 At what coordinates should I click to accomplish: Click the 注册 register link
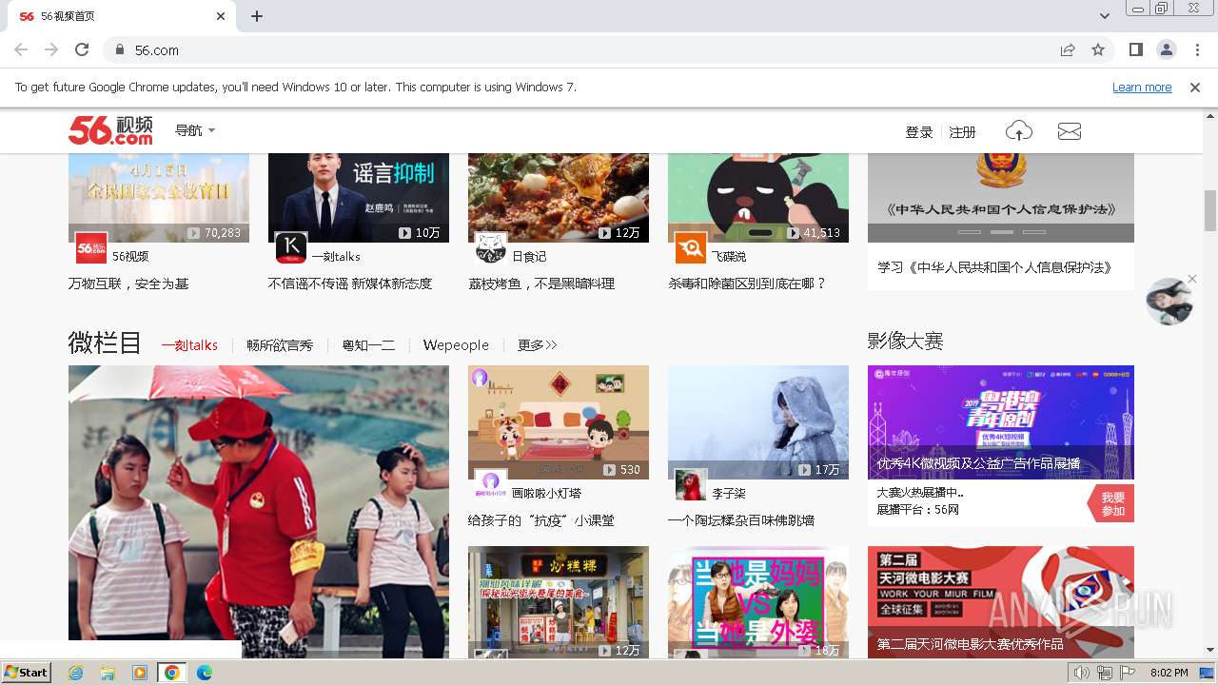pos(963,132)
